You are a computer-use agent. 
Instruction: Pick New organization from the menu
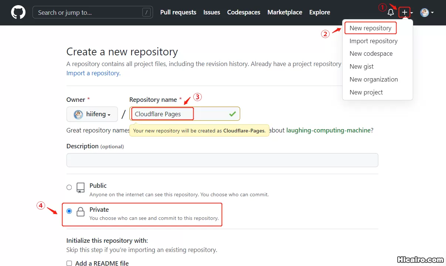tap(374, 79)
